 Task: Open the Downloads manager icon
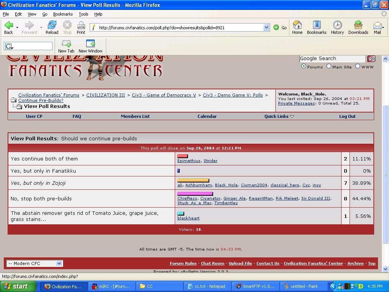coord(358,25)
